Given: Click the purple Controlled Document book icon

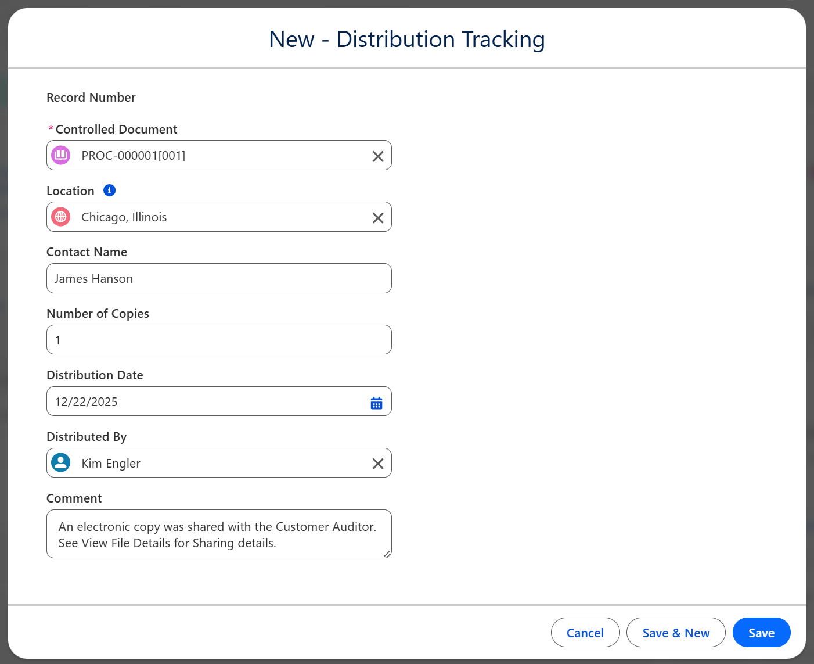Looking at the screenshot, I should pos(61,156).
